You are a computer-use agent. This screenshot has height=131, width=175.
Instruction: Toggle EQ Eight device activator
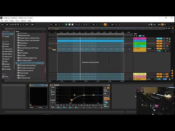tap(51, 85)
